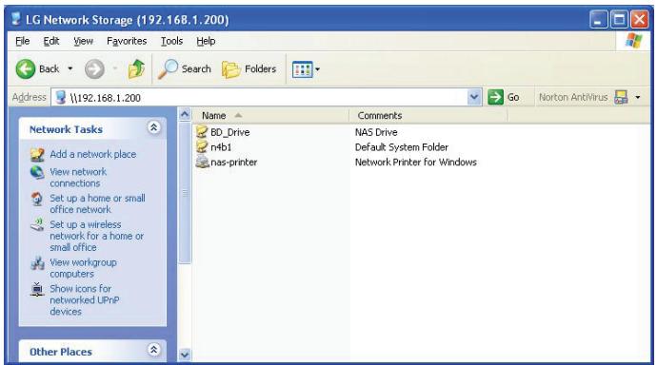Open the View menu
The height and width of the screenshot is (365, 657).
tap(83, 41)
